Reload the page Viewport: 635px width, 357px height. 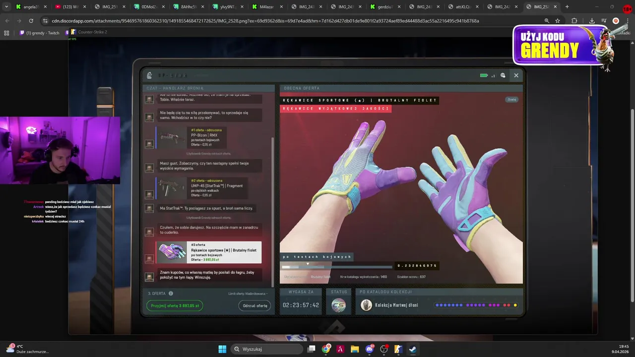click(31, 21)
